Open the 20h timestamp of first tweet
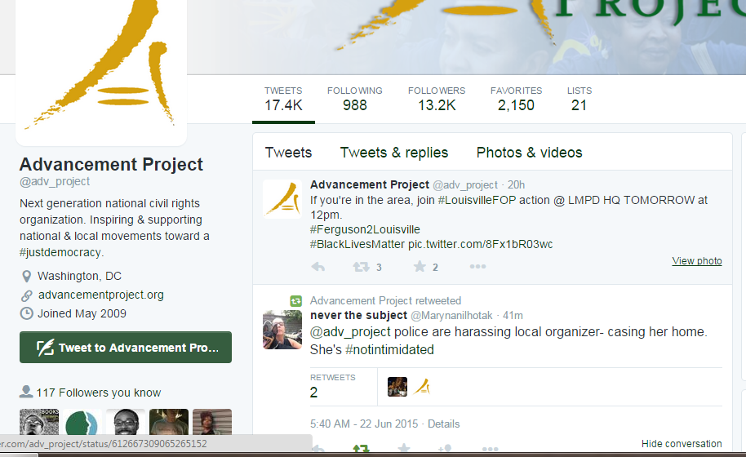Viewport: 746px width, 457px height. [x=516, y=185]
